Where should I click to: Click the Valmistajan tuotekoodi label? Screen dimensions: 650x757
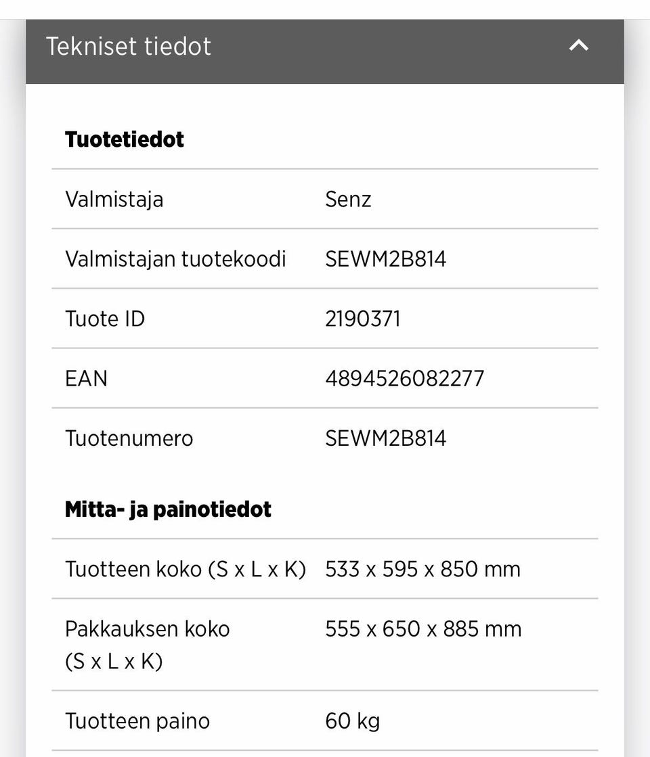point(175,259)
